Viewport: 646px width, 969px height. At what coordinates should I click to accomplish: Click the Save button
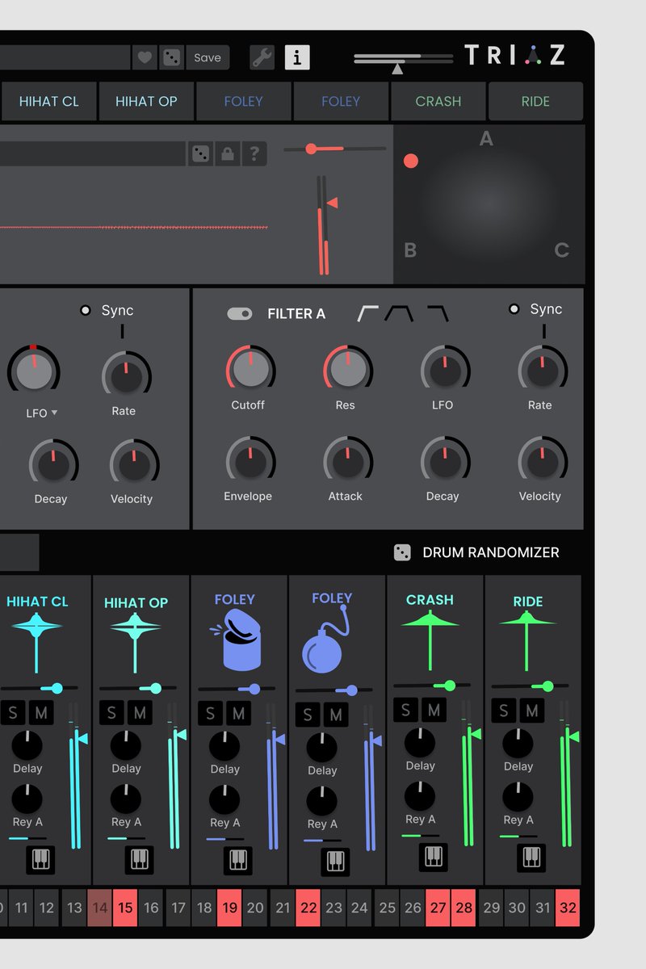[x=208, y=57]
